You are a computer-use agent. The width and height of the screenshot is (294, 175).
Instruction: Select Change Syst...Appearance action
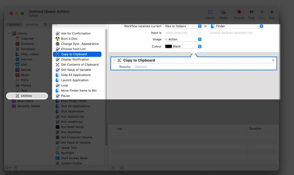point(80,44)
